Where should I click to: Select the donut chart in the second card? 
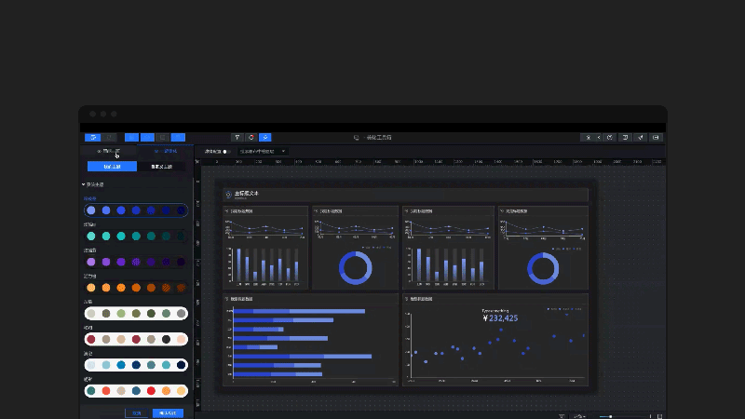pos(356,268)
